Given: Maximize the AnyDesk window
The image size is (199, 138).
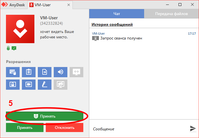Looking at the screenshot, I should click(180, 5).
